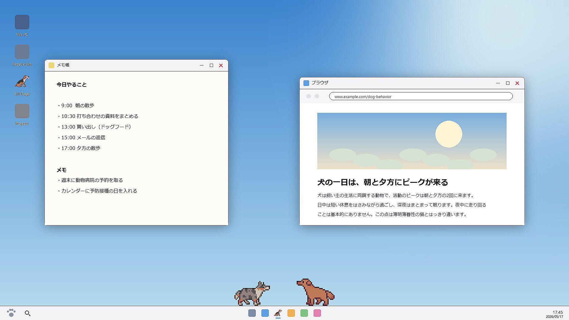The height and width of the screenshot is (320, 569).
Task: Select the blue taskbar app icon
Action: (x=265, y=313)
